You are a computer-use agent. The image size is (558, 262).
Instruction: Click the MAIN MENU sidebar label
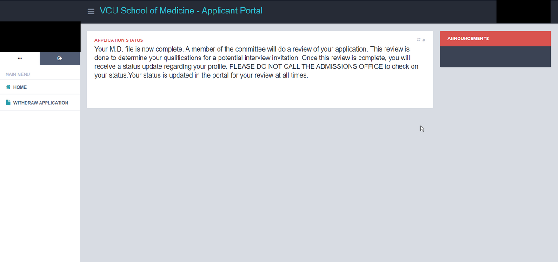point(17,74)
